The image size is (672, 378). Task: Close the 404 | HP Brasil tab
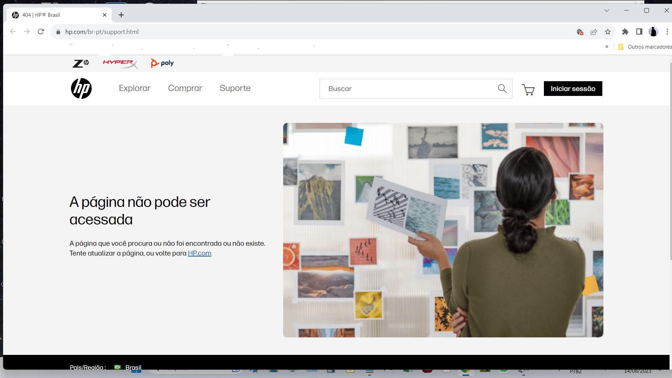pyautogui.click(x=105, y=15)
